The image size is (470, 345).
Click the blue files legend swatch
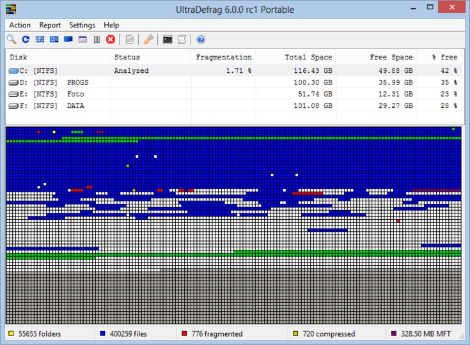point(102,333)
